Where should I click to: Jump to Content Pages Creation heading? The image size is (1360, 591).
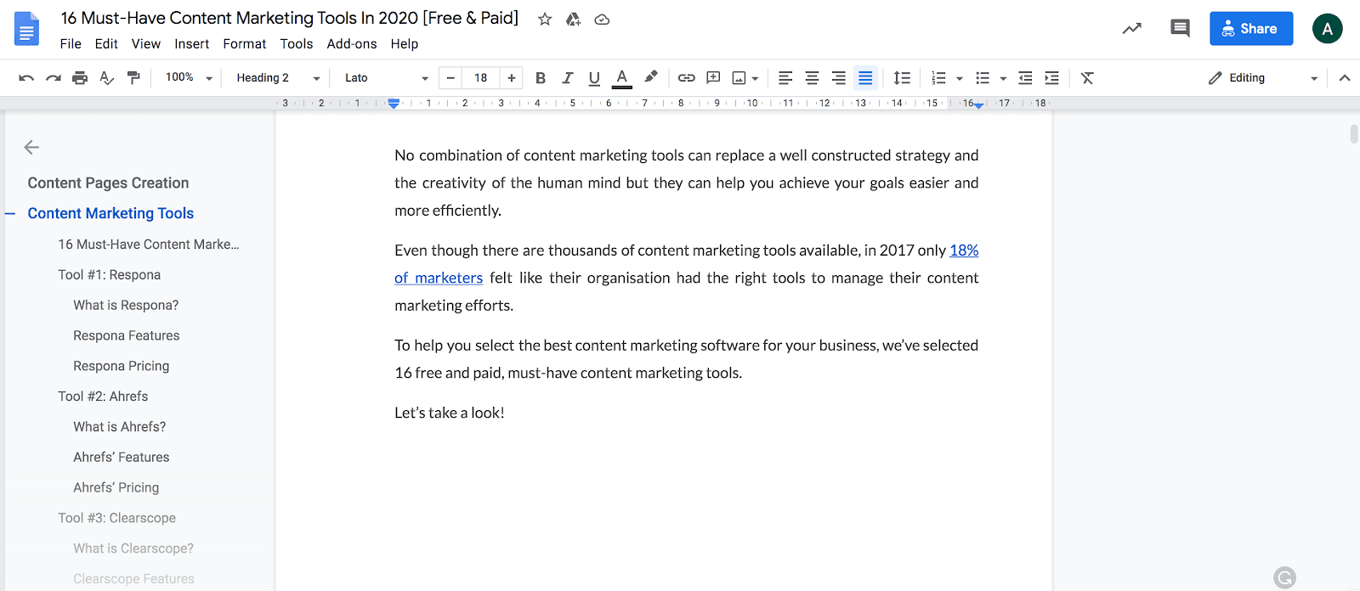pos(108,183)
